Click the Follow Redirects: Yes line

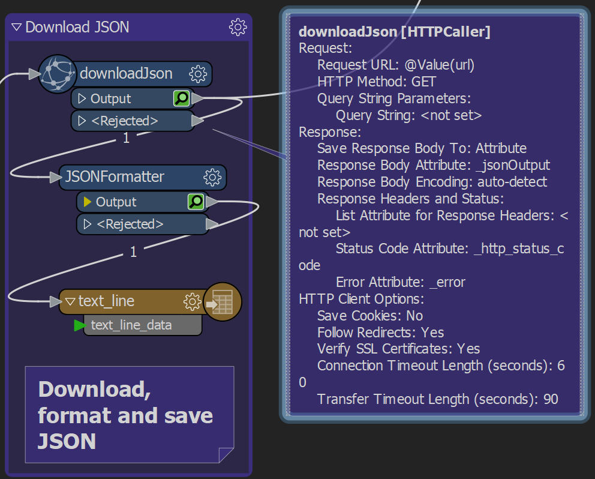point(381,333)
